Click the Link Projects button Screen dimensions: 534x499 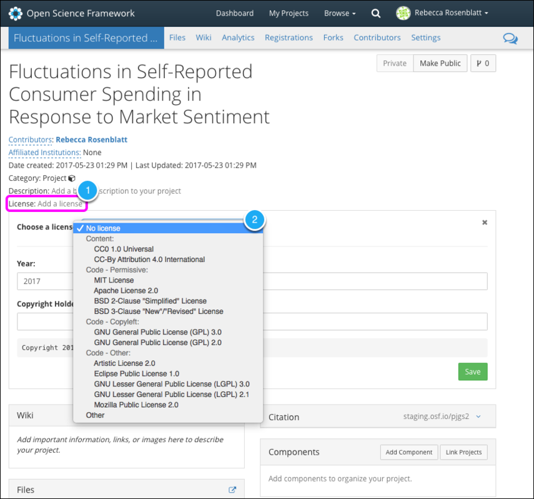click(463, 452)
